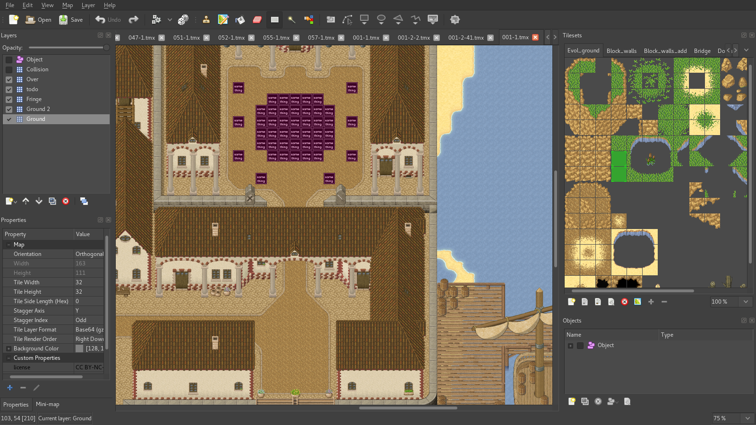This screenshot has width=756, height=425.
Task: Select the Terrain Brush tool
Action: pos(223,19)
